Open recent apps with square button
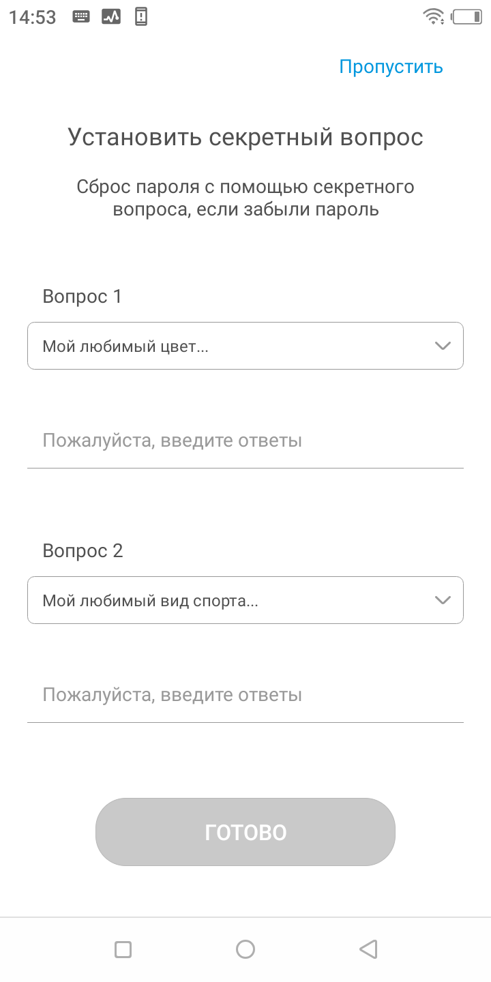The width and height of the screenshot is (491, 982). click(123, 949)
